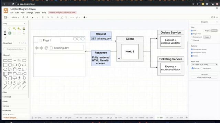Redo the last undone action
The image size is (220, 123).
pos(37,17)
